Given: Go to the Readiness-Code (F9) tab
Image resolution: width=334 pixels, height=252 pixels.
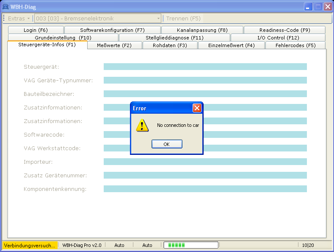Looking at the screenshot, I should pos(284,30).
